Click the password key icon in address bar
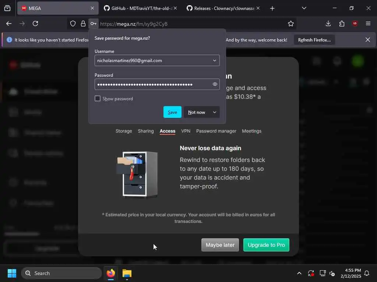The width and height of the screenshot is (377, 282). coord(93,23)
